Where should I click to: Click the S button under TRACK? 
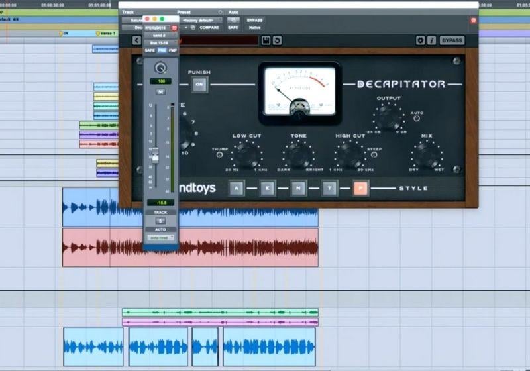pos(160,221)
